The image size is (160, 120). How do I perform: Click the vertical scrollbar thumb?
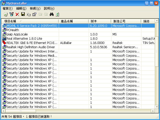click(x=157, y=51)
